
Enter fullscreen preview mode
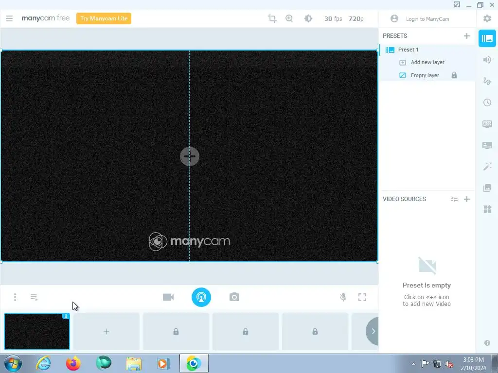tap(362, 297)
